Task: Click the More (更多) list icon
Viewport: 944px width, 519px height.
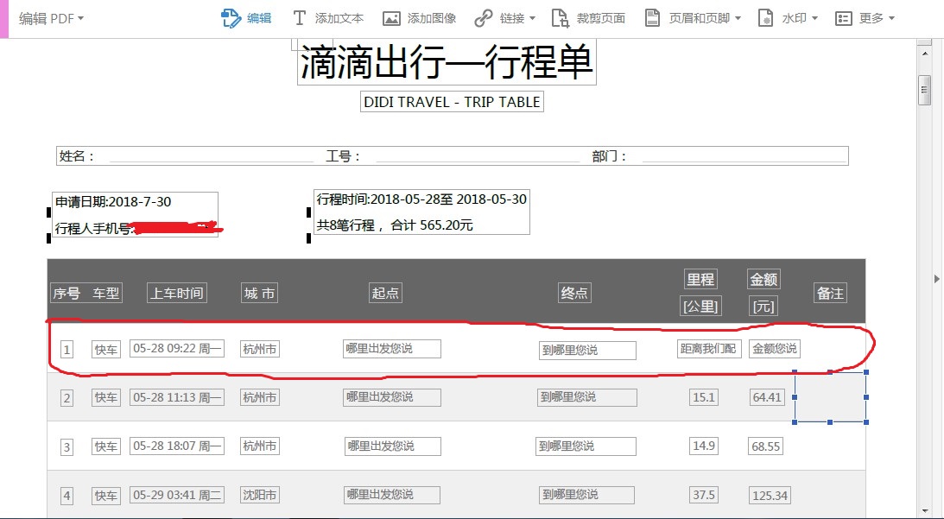Action: (x=844, y=19)
